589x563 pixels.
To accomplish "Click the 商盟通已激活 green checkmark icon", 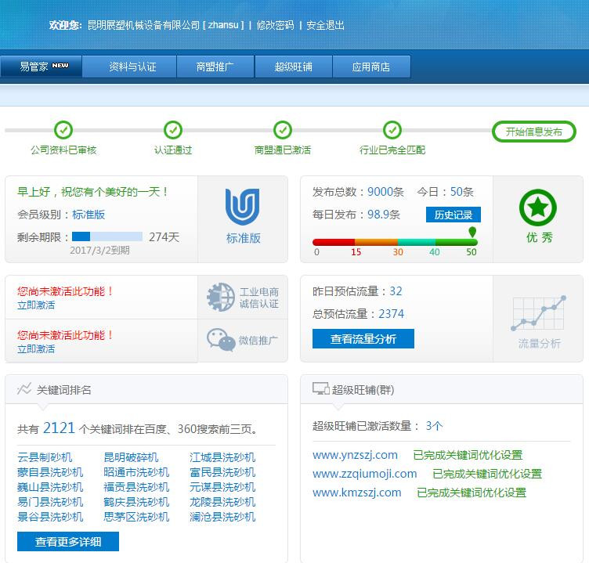I will coord(283,130).
